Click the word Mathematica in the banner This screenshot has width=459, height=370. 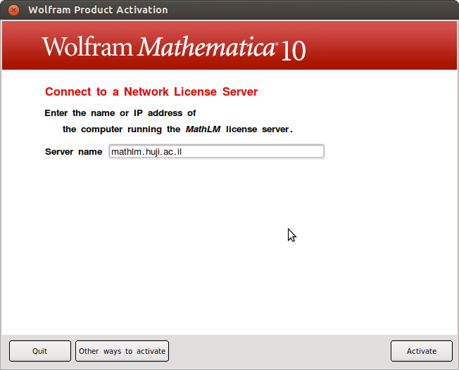(x=206, y=47)
